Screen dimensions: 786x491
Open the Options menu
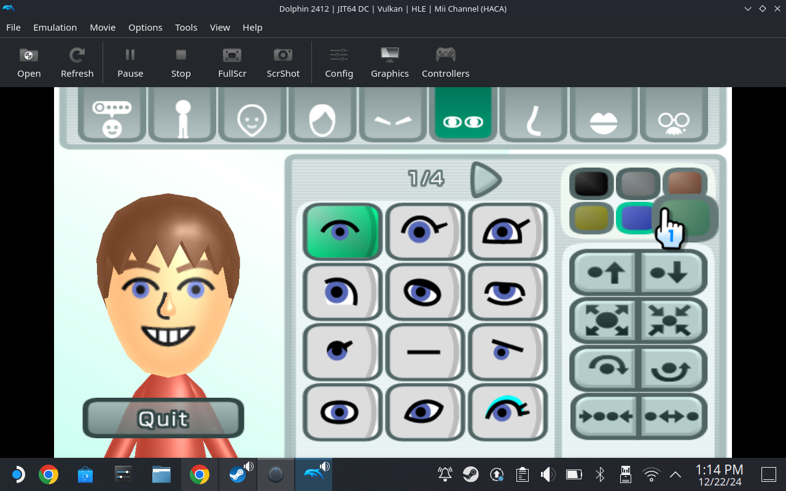(146, 27)
